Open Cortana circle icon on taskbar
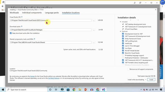The height and width of the screenshot is (92, 165). pos(50,90)
